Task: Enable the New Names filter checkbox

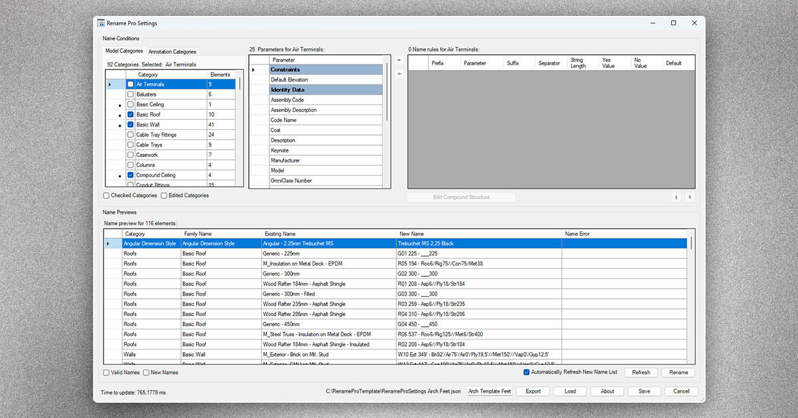Action: [146, 373]
